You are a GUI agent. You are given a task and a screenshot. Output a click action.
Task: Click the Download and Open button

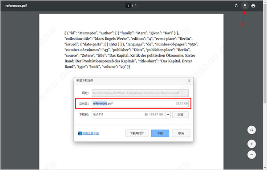click(137, 133)
